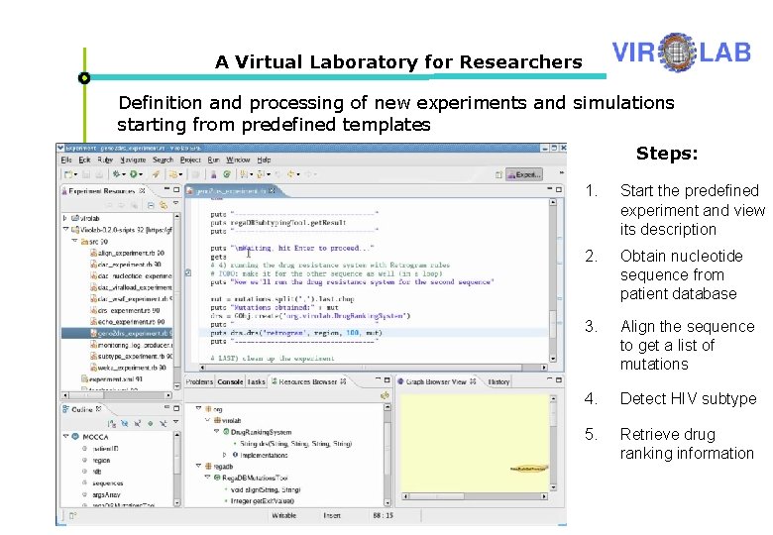Open the New file dropdown arrow
The height and width of the screenshot is (535, 773).
[x=75, y=174]
